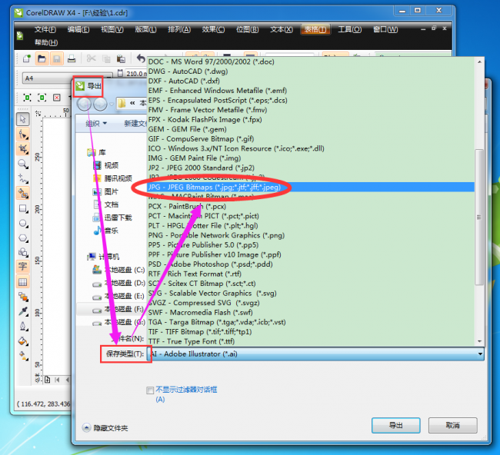Select the Text tool
This screenshot has height=455, width=500.
(x=23, y=267)
